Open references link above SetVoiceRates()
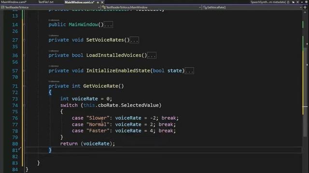Viewport: 309px width, 173px height. click(54, 36)
